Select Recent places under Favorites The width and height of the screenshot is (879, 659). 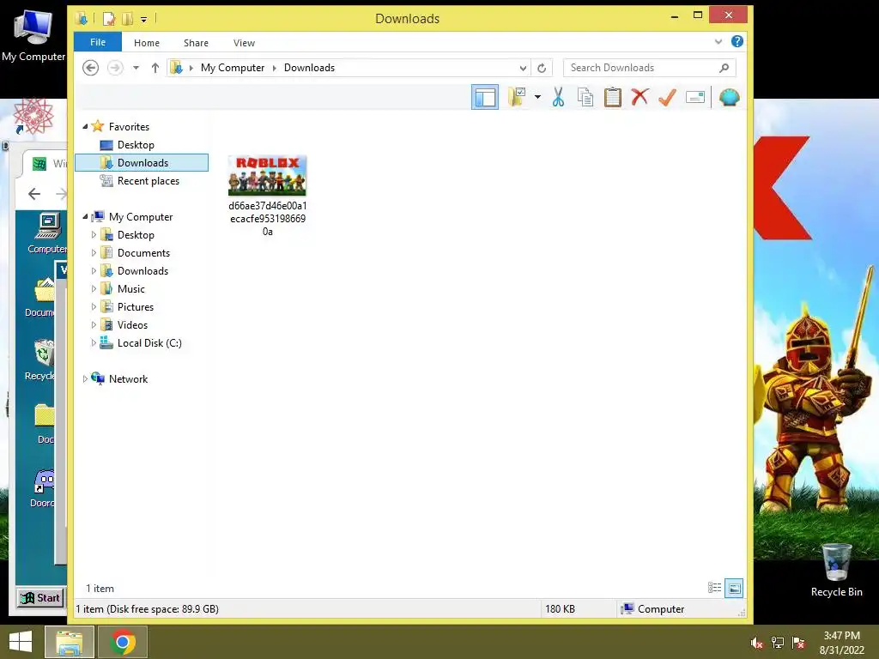point(140,181)
